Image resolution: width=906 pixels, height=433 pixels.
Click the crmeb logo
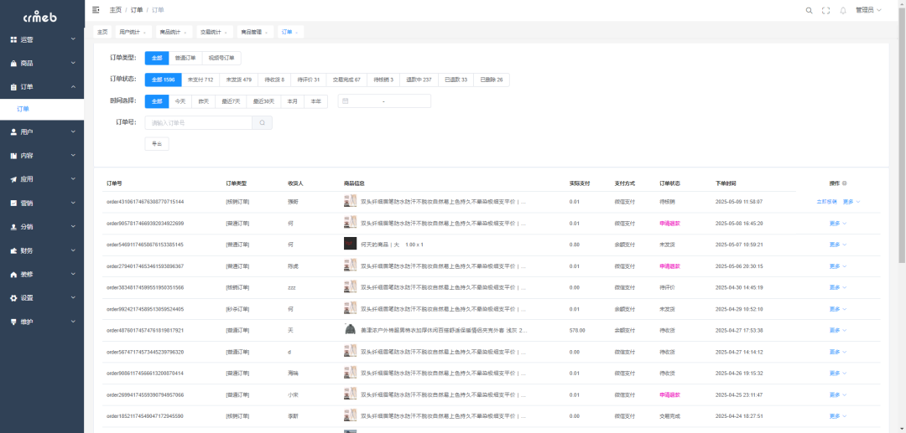41,15
